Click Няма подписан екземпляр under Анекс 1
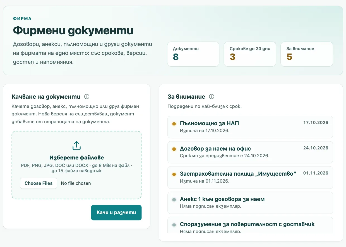This screenshot has height=247, width=346. (210, 206)
